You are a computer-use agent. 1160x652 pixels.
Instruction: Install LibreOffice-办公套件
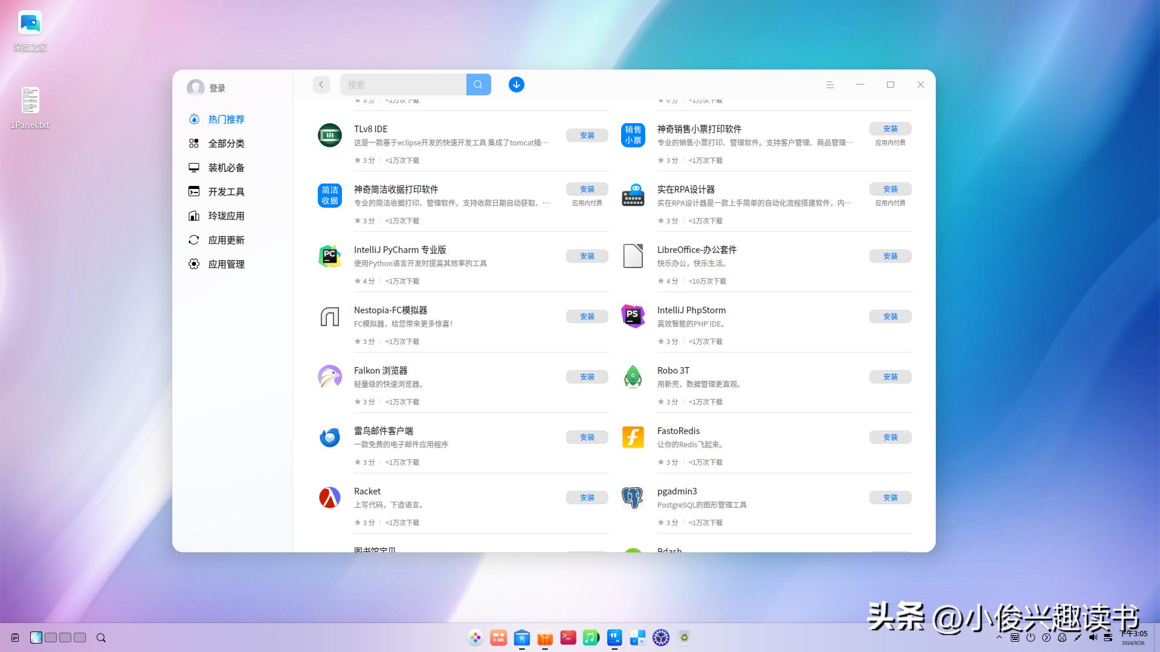[x=891, y=256]
